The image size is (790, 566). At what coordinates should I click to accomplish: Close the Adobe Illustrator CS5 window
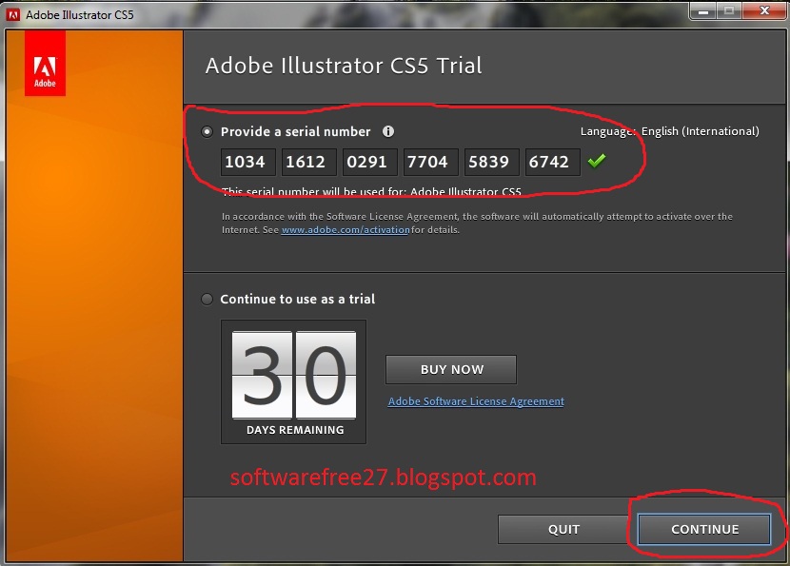764,10
